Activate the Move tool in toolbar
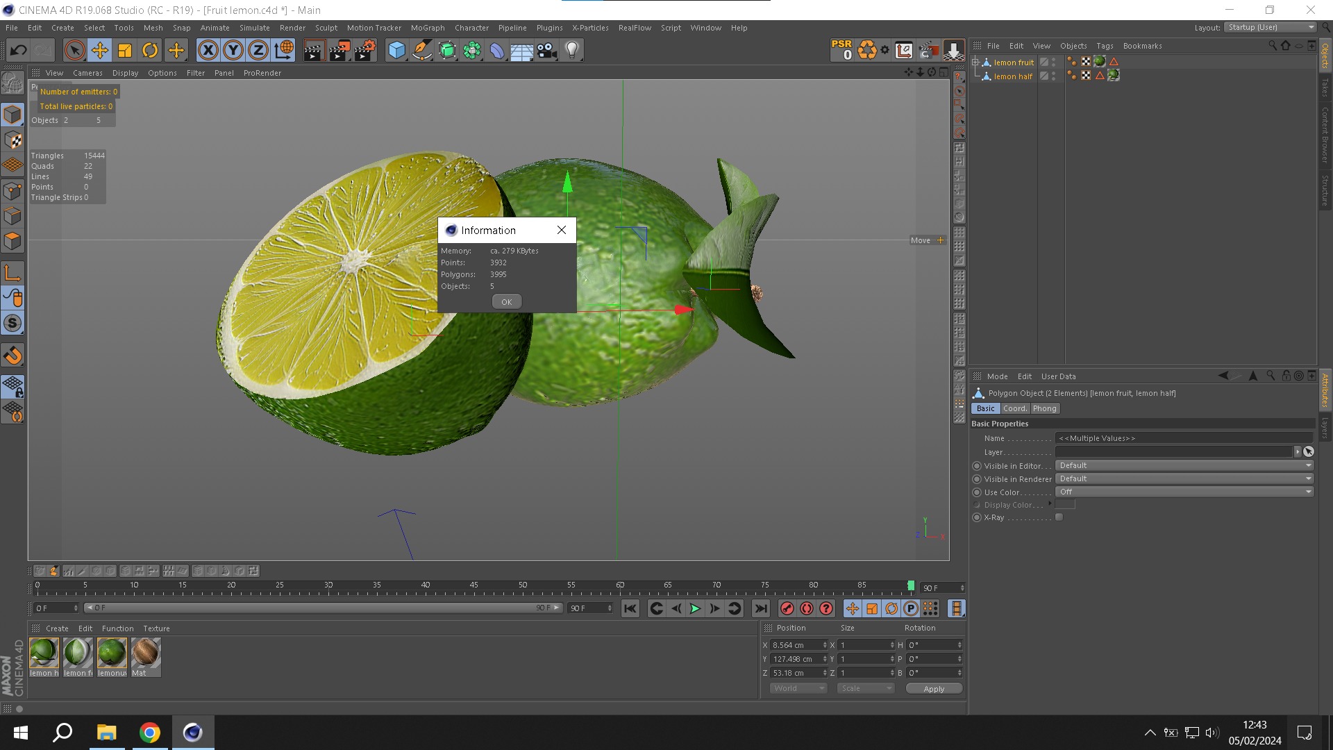The height and width of the screenshot is (750, 1333). pos(100,50)
